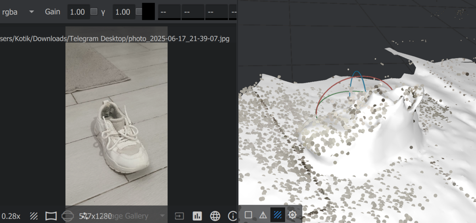This screenshot has height=223, width=476.
Task: Toggle the panorama sphere viewer icon
Action: coord(67,216)
